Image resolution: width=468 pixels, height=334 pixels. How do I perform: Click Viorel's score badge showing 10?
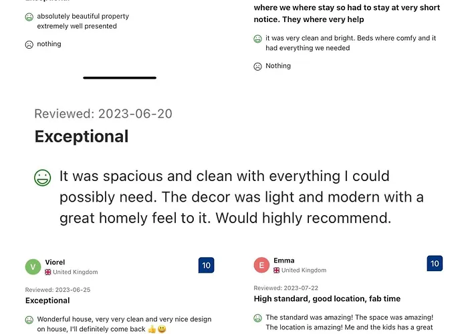click(x=206, y=265)
